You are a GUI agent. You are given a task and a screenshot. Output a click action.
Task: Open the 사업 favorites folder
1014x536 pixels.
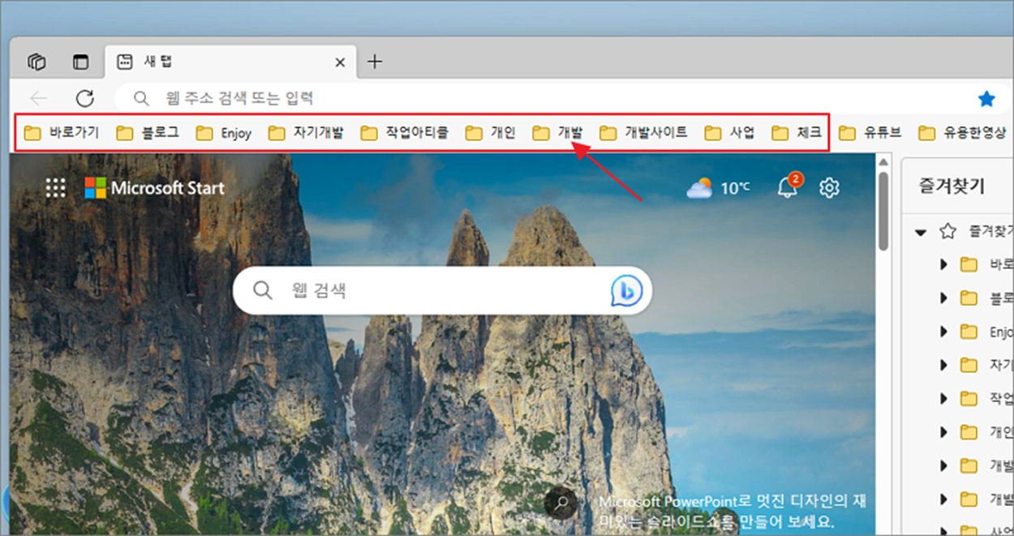coord(729,133)
